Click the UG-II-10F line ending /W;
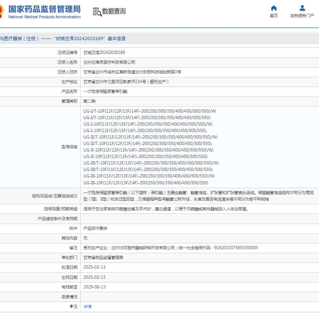This screenshot has height=316, width=319. tap(149, 150)
